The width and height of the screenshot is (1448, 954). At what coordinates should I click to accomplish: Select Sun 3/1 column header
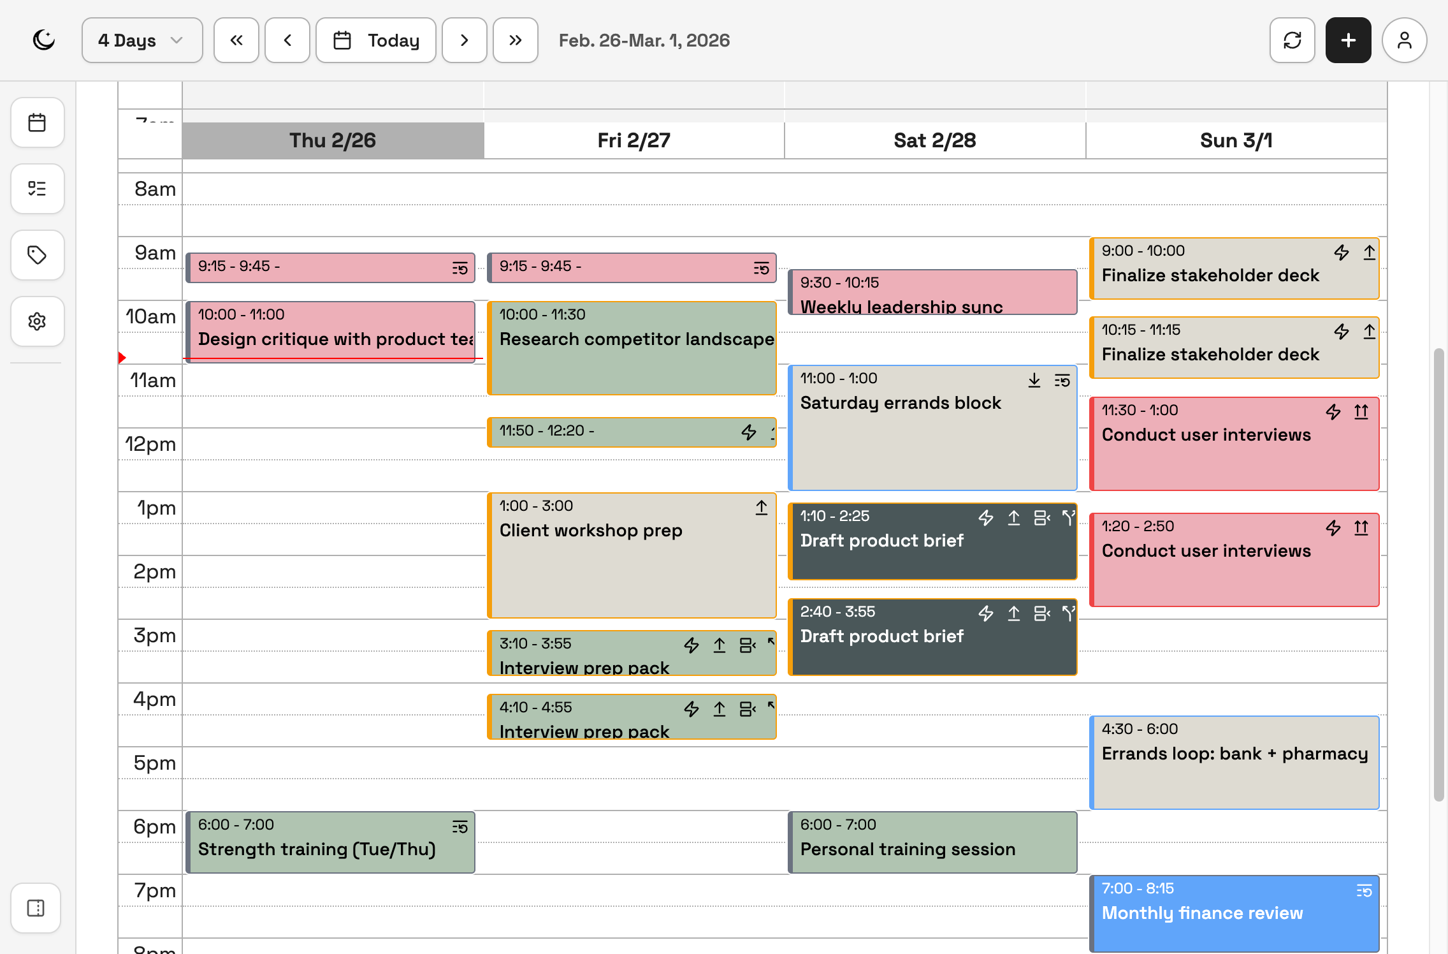[1236, 140]
